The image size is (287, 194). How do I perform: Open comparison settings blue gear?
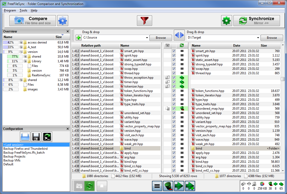tap(62, 21)
